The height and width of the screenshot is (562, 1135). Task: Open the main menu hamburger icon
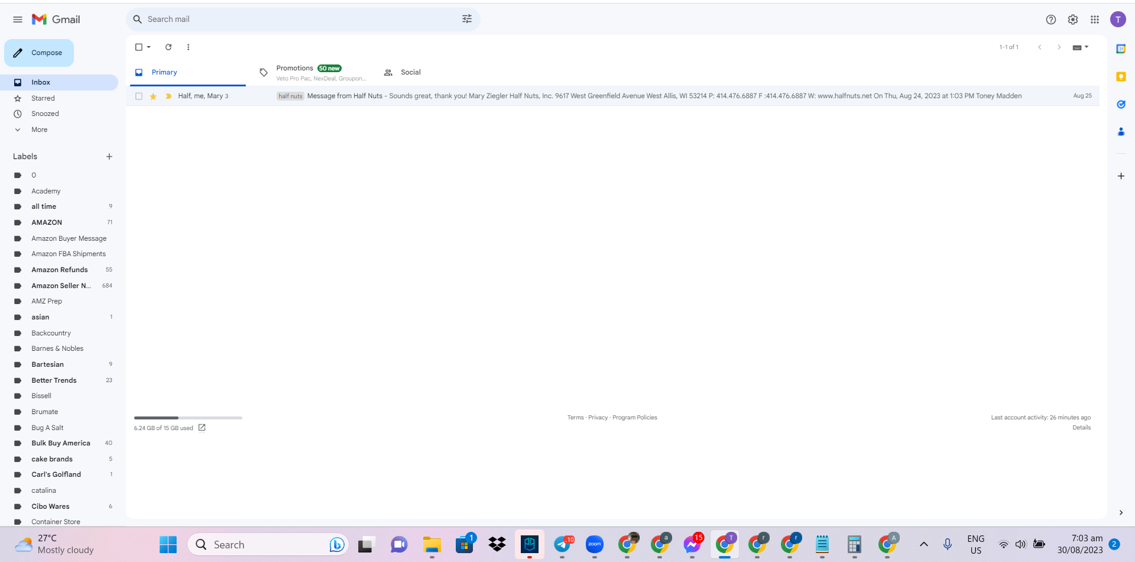click(x=18, y=20)
